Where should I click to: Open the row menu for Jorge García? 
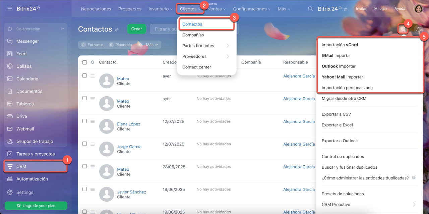(93, 144)
